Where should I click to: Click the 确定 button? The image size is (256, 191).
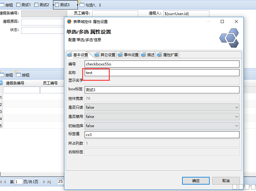click(x=196, y=181)
